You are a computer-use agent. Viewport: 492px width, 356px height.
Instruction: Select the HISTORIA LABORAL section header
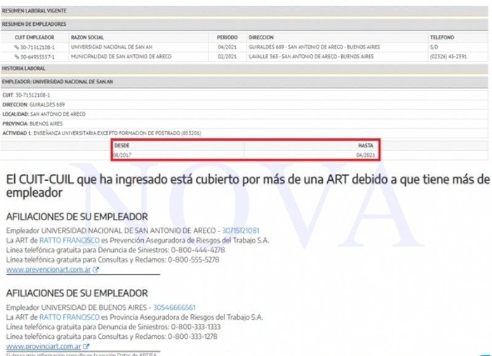click(244, 68)
